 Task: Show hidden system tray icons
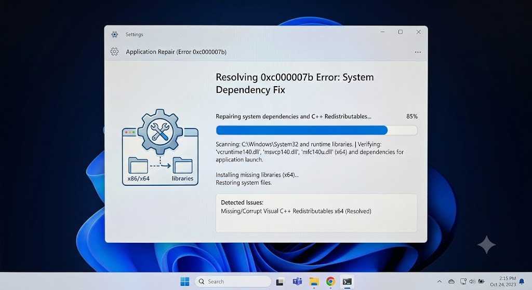440,282
